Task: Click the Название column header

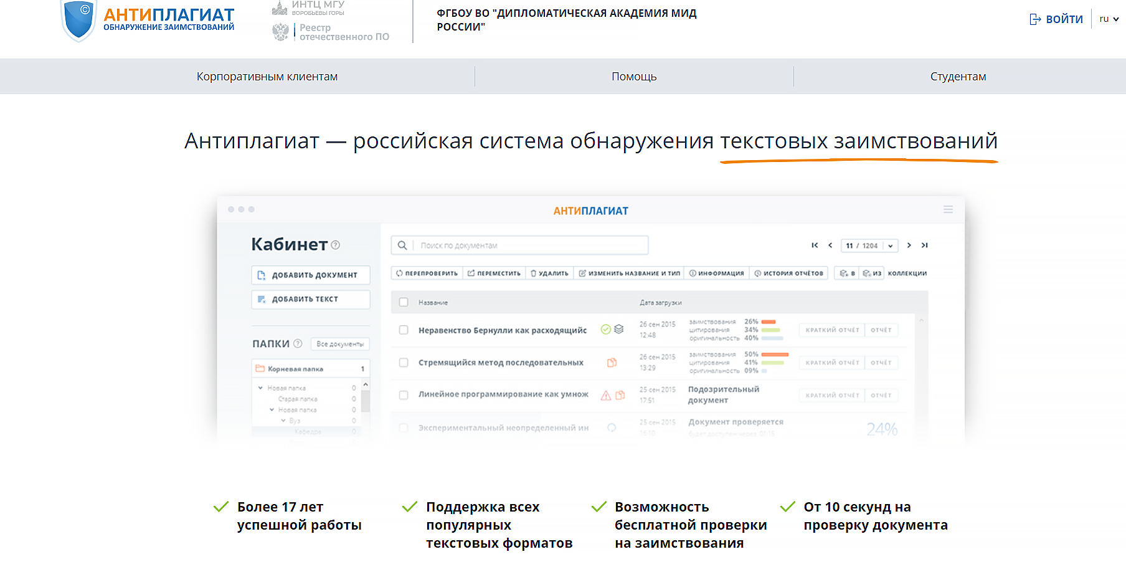Action: [x=433, y=302]
